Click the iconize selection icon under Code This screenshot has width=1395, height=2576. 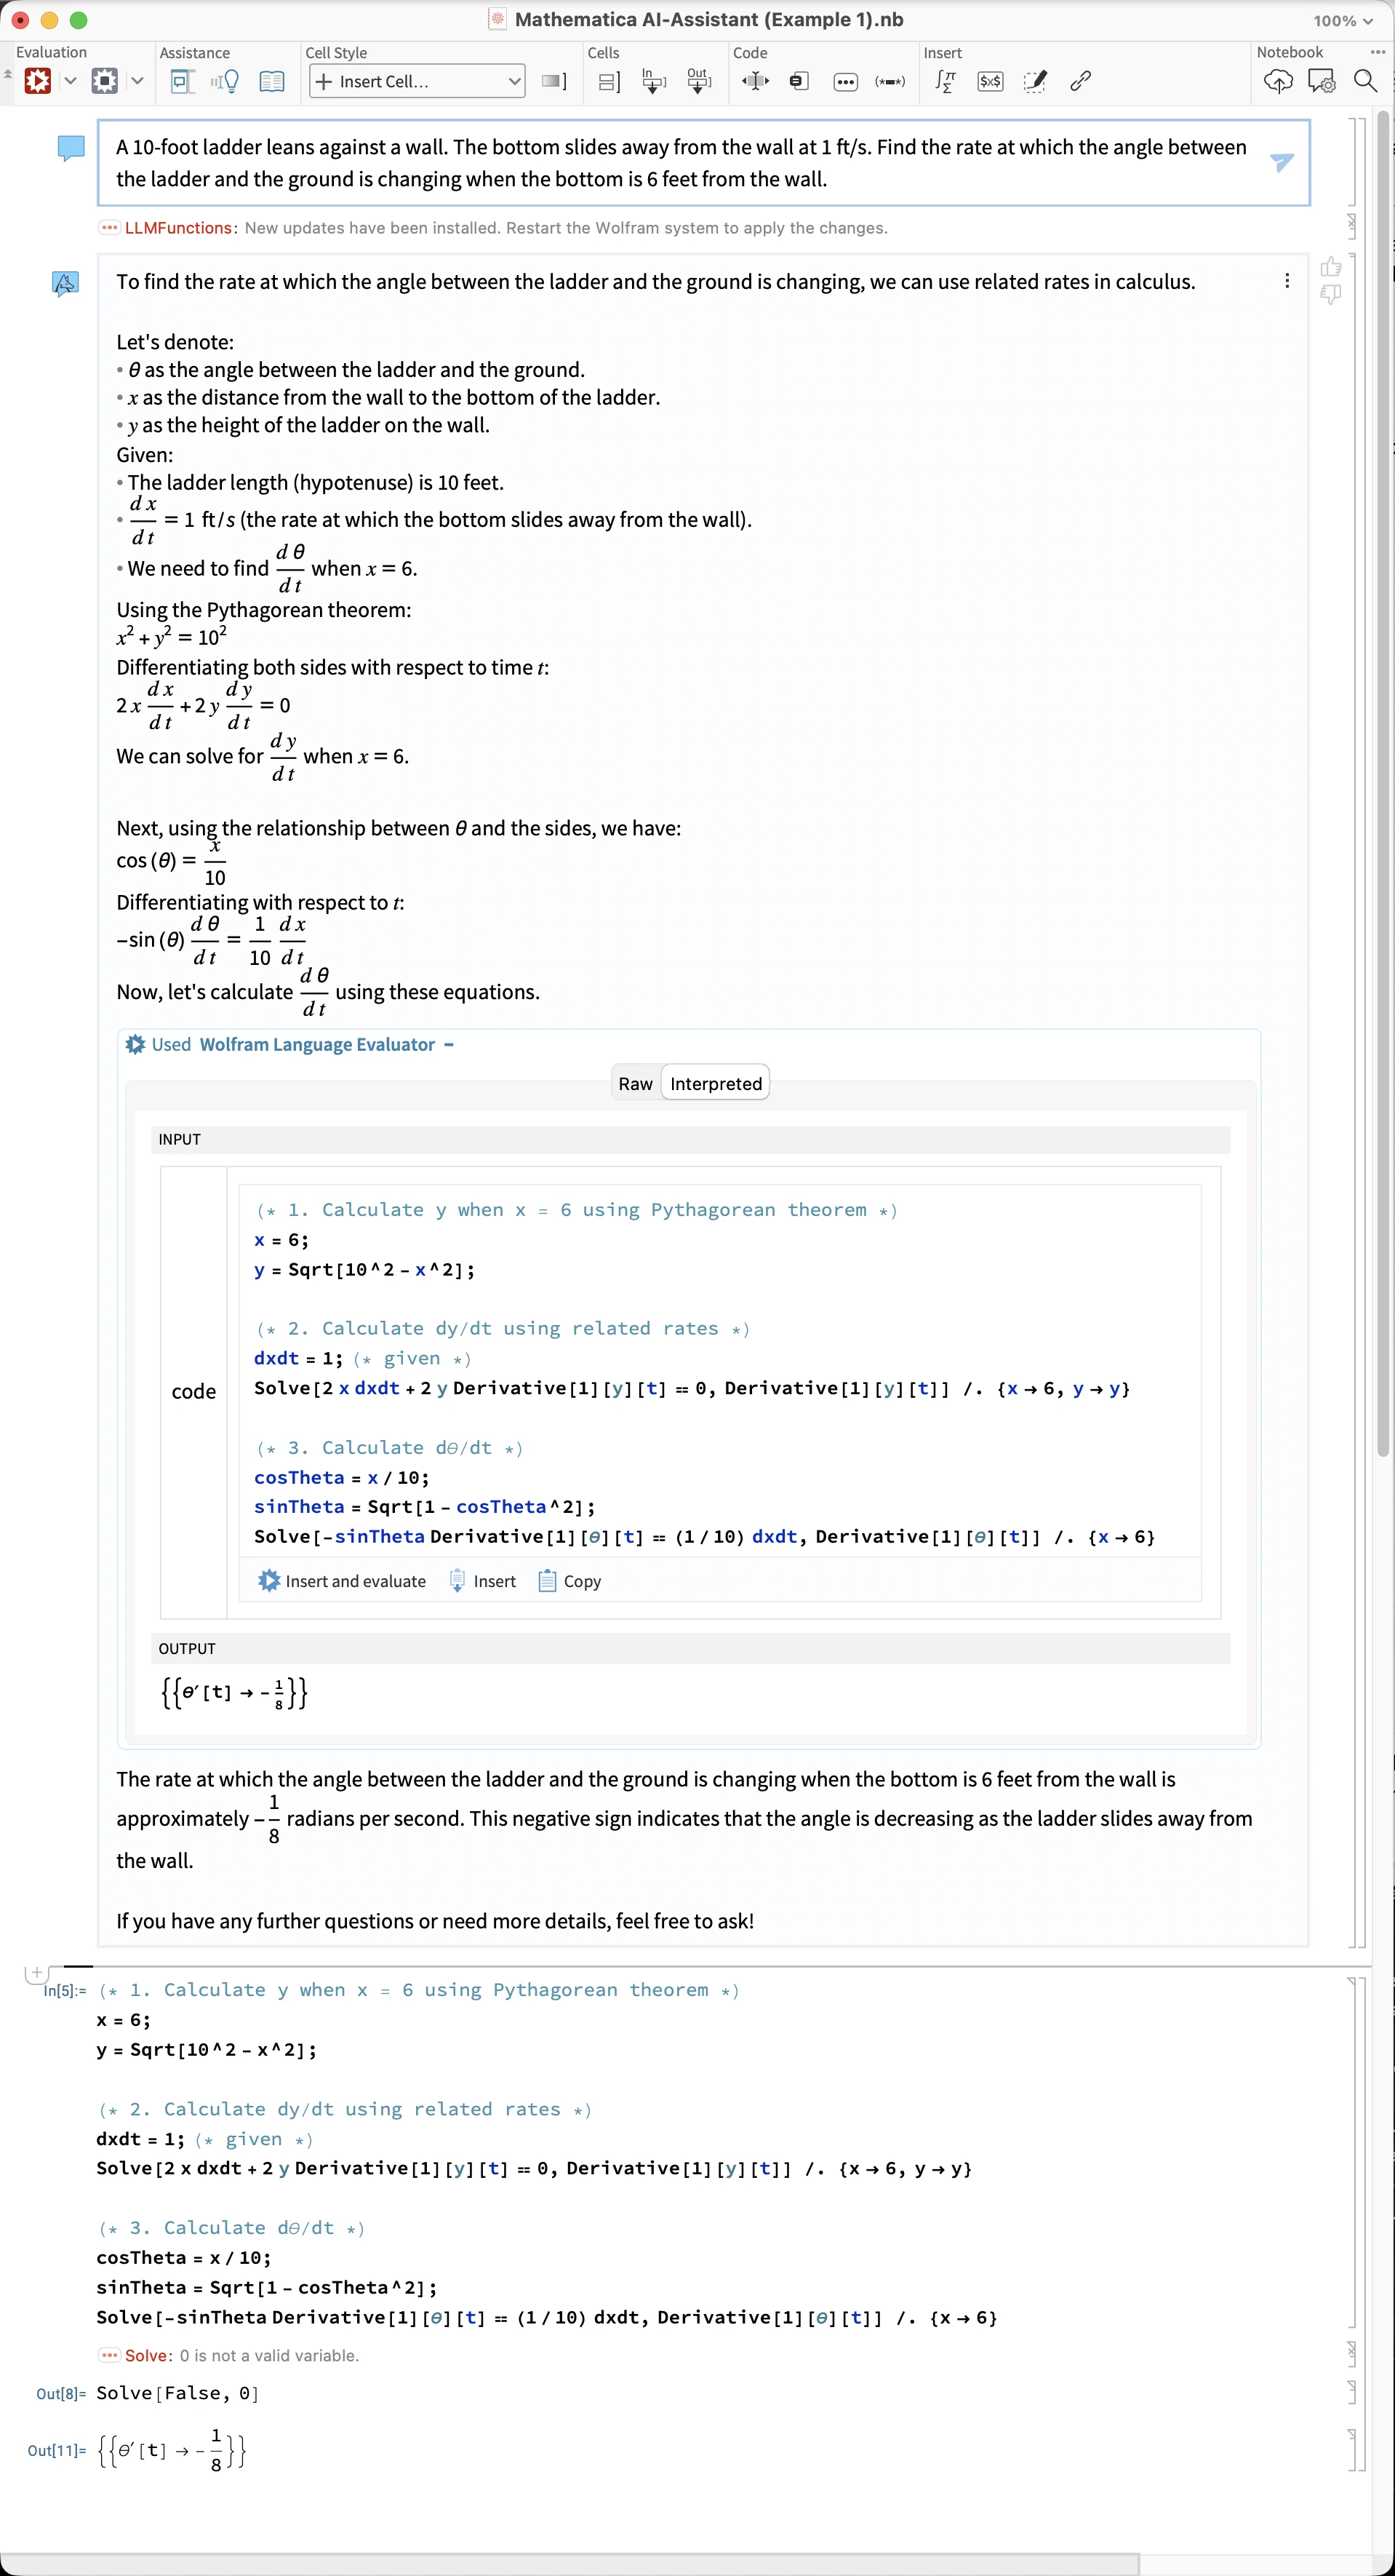(x=799, y=81)
